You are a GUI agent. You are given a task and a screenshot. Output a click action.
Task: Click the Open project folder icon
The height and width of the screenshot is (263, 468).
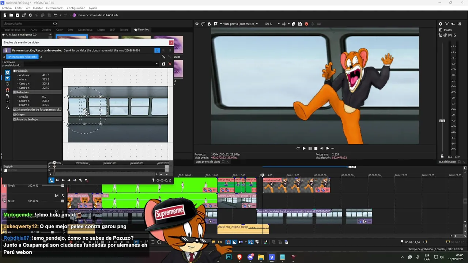pos(11,15)
